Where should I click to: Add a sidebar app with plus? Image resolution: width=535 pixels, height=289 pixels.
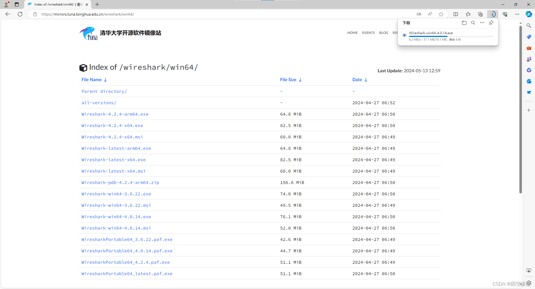[529, 110]
